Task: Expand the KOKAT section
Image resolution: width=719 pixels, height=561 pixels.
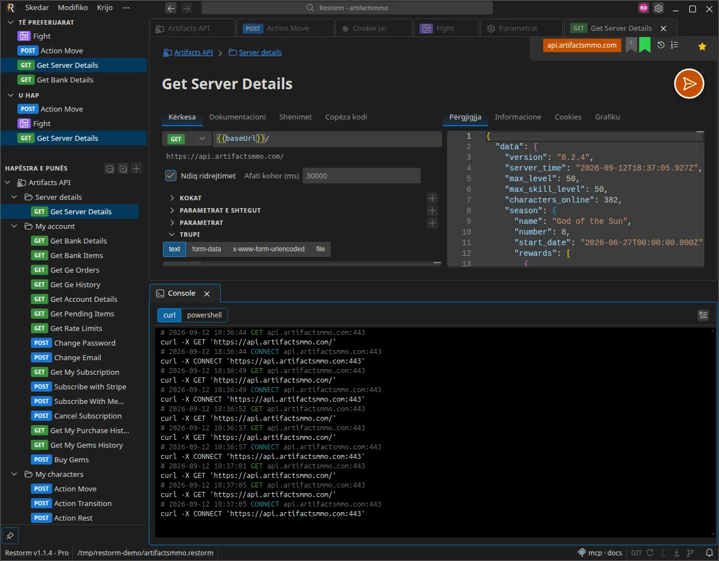Action: coord(172,198)
